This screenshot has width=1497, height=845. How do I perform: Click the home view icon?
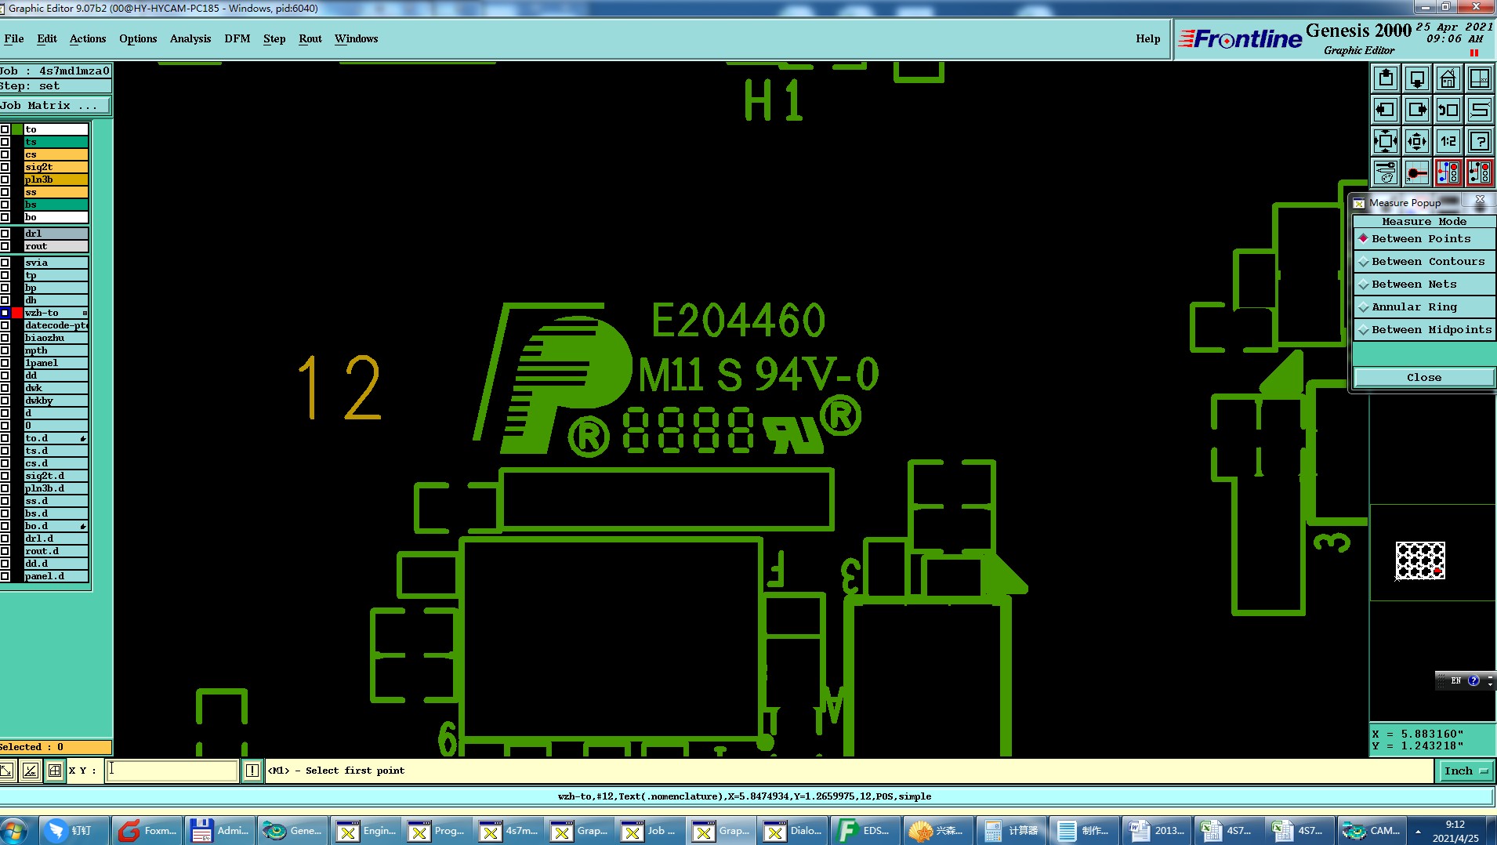(1448, 78)
